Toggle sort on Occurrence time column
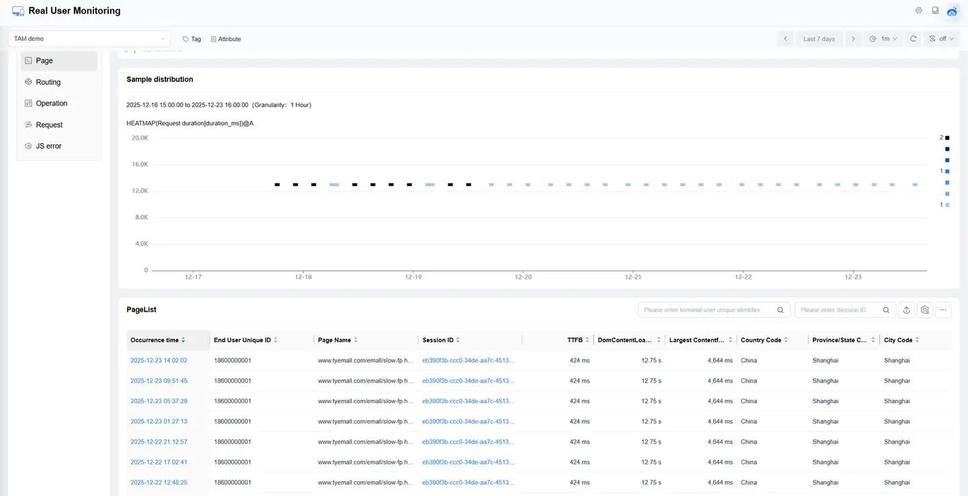Image resolution: width=968 pixels, height=496 pixels. (183, 340)
